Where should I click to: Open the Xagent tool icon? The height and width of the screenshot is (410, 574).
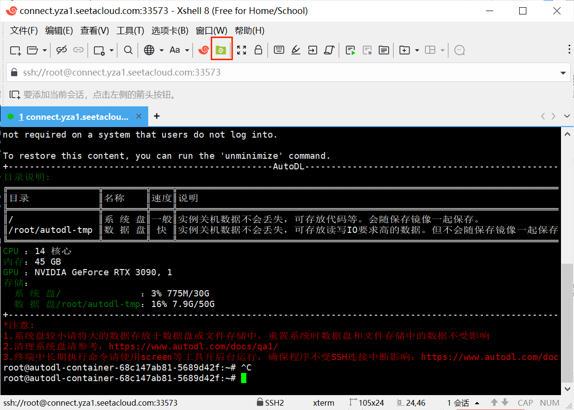point(203,50)
